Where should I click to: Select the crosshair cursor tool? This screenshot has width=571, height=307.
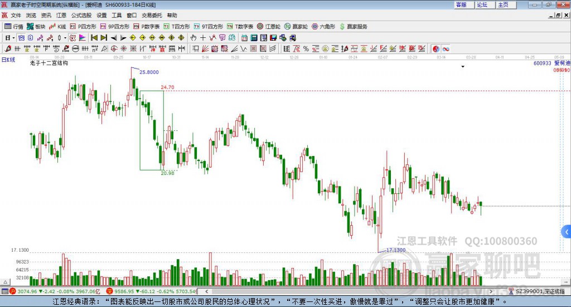tap(203, 38)
